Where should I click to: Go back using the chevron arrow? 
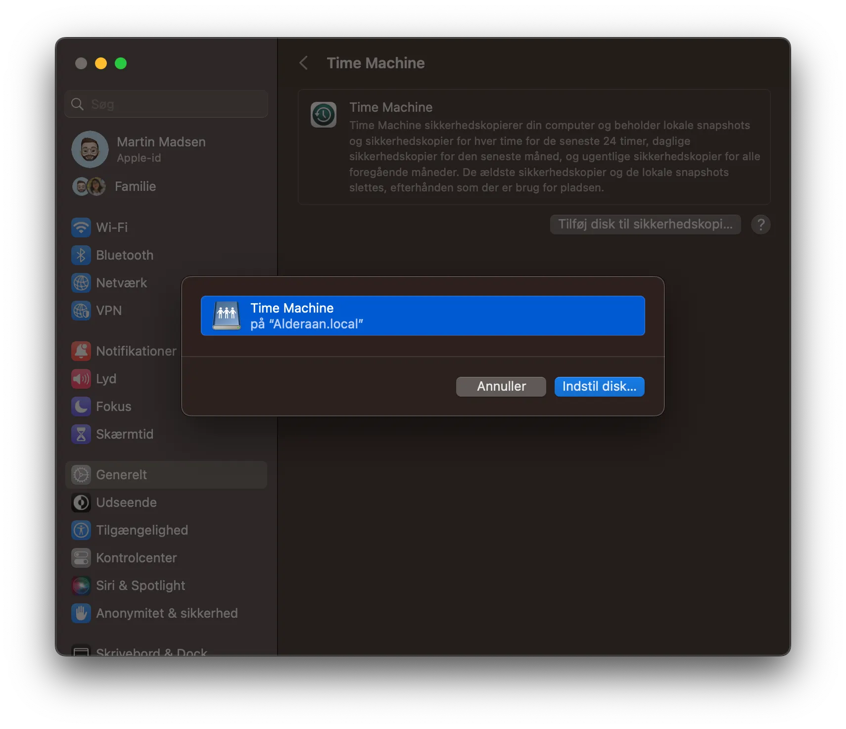pyautogui.click(x=303, y=63)
